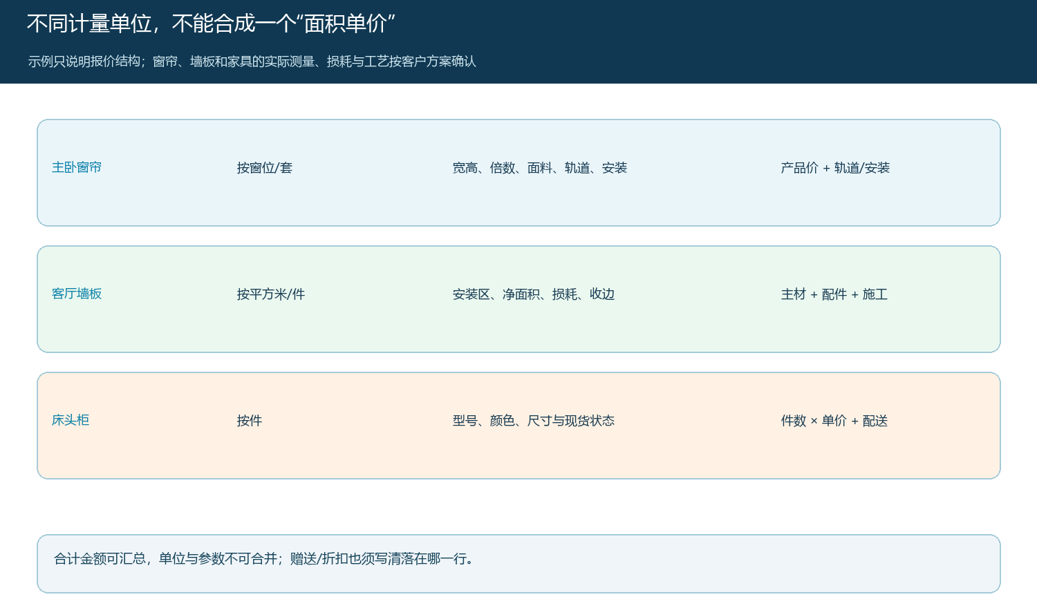
Task: Click the 主卧窗帘 row label
Action: coord(77,167)
